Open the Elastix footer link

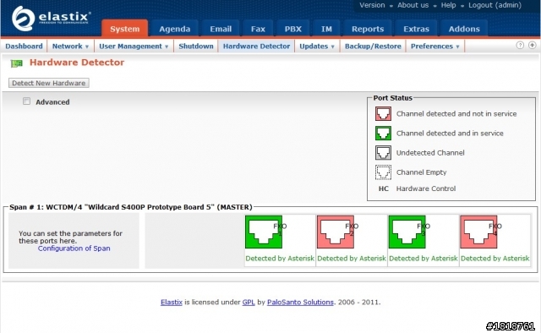point(171,303)
